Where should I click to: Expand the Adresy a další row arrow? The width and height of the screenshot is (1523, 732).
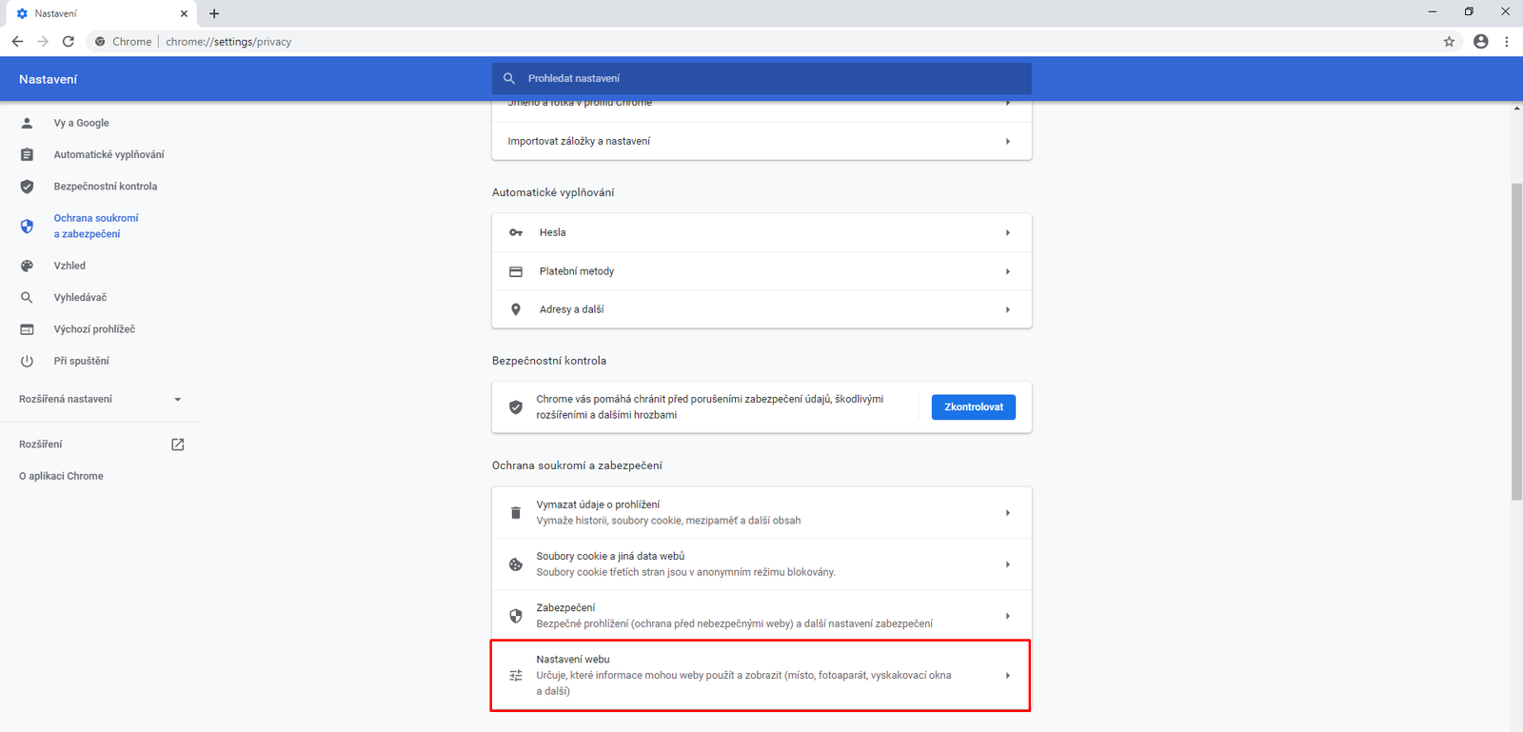coord(1007,310)
